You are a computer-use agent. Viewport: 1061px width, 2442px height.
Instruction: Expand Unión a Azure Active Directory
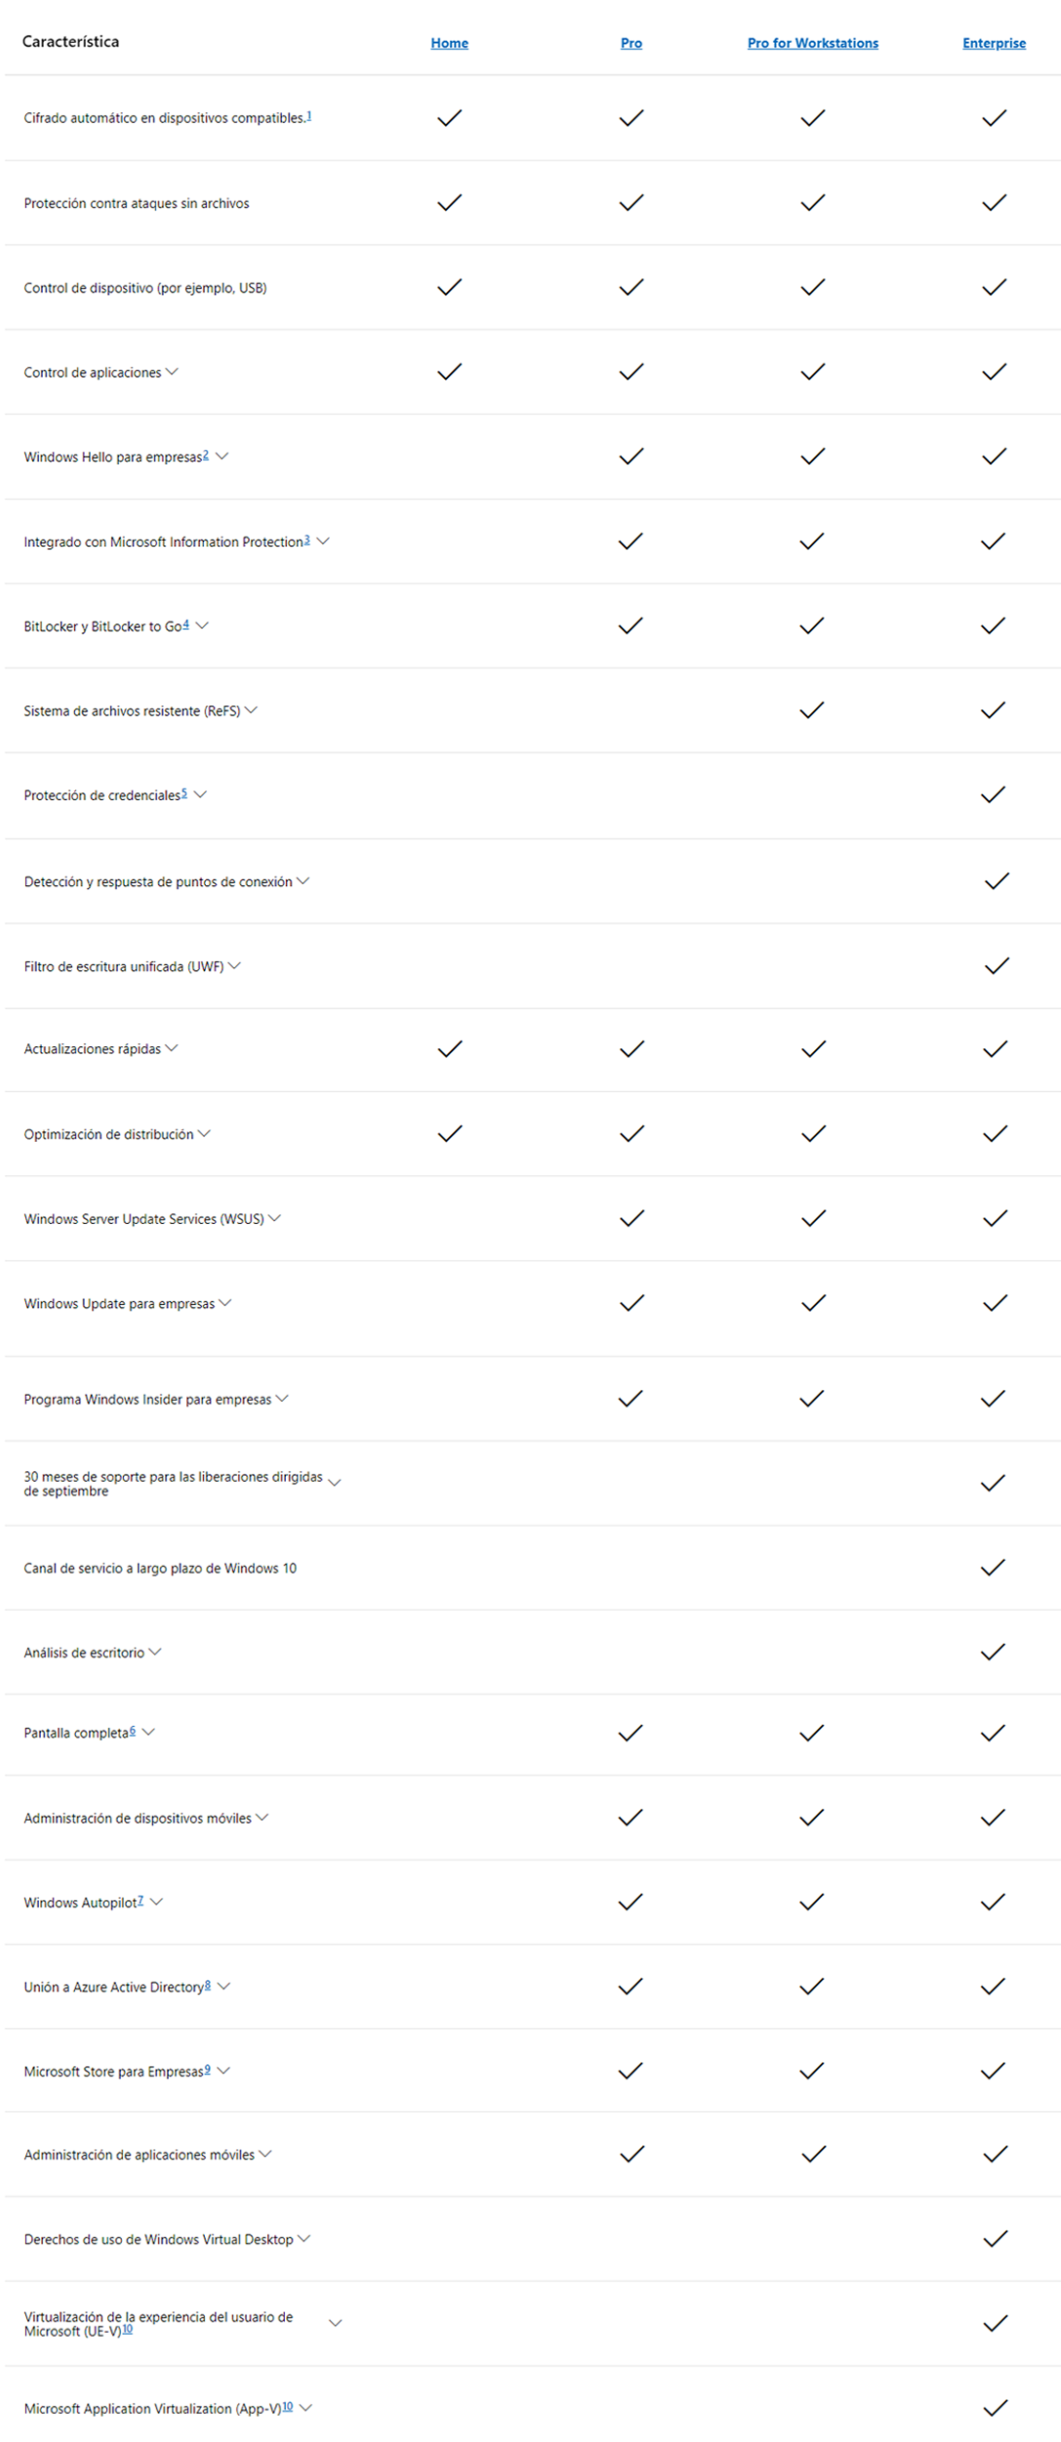tap(224, 1985)
